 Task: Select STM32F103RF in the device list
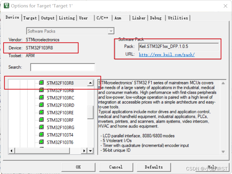(60, 120)
